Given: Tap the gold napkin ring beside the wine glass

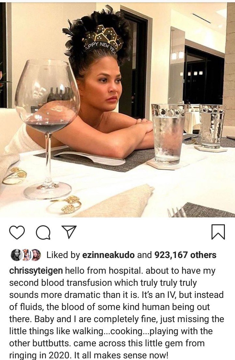Looking at the screenshot, I should (68, 204).
